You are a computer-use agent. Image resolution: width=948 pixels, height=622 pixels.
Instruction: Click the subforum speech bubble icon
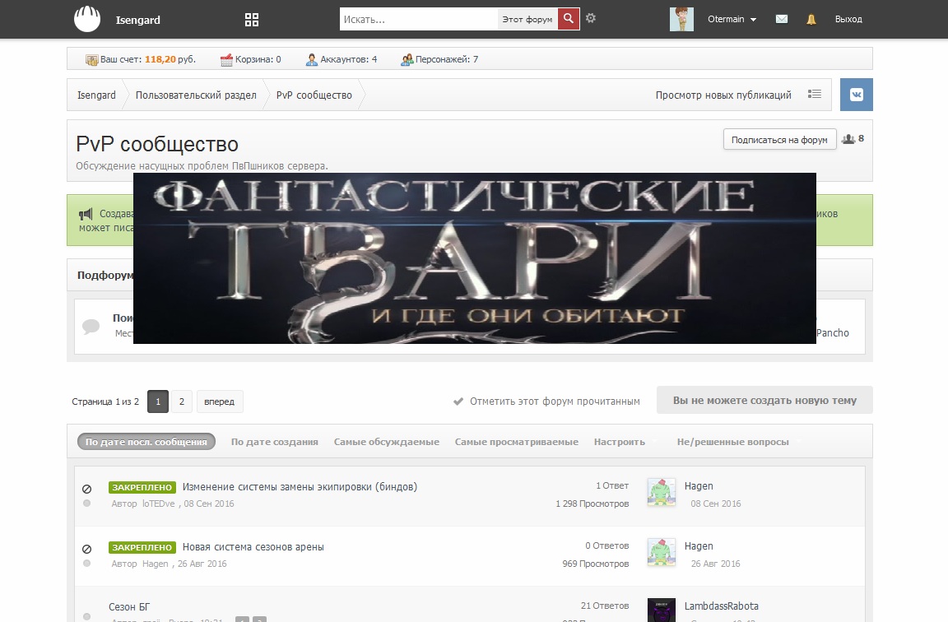click(91, 327)
